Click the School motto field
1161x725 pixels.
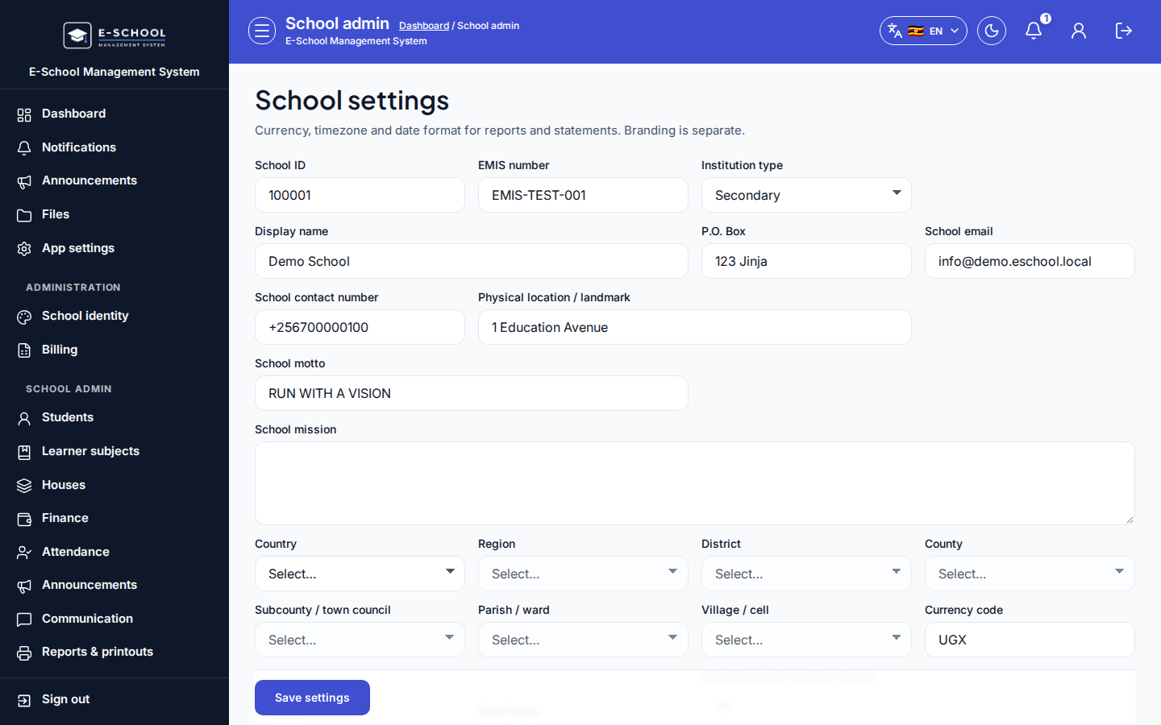(x=472, y=393)
